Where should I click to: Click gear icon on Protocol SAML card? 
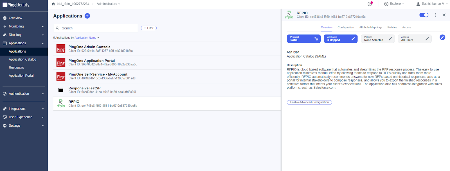tap(316, 39)
